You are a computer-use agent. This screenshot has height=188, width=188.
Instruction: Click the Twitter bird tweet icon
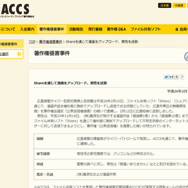pos(166,77)
